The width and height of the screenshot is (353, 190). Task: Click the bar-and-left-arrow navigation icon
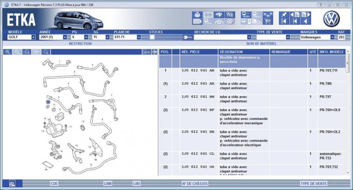pos(295,21)
